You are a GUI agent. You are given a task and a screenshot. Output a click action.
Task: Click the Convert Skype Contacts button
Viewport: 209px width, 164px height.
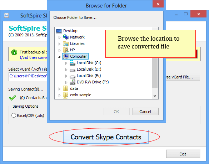pyautogui.click(x=106, y=137)
